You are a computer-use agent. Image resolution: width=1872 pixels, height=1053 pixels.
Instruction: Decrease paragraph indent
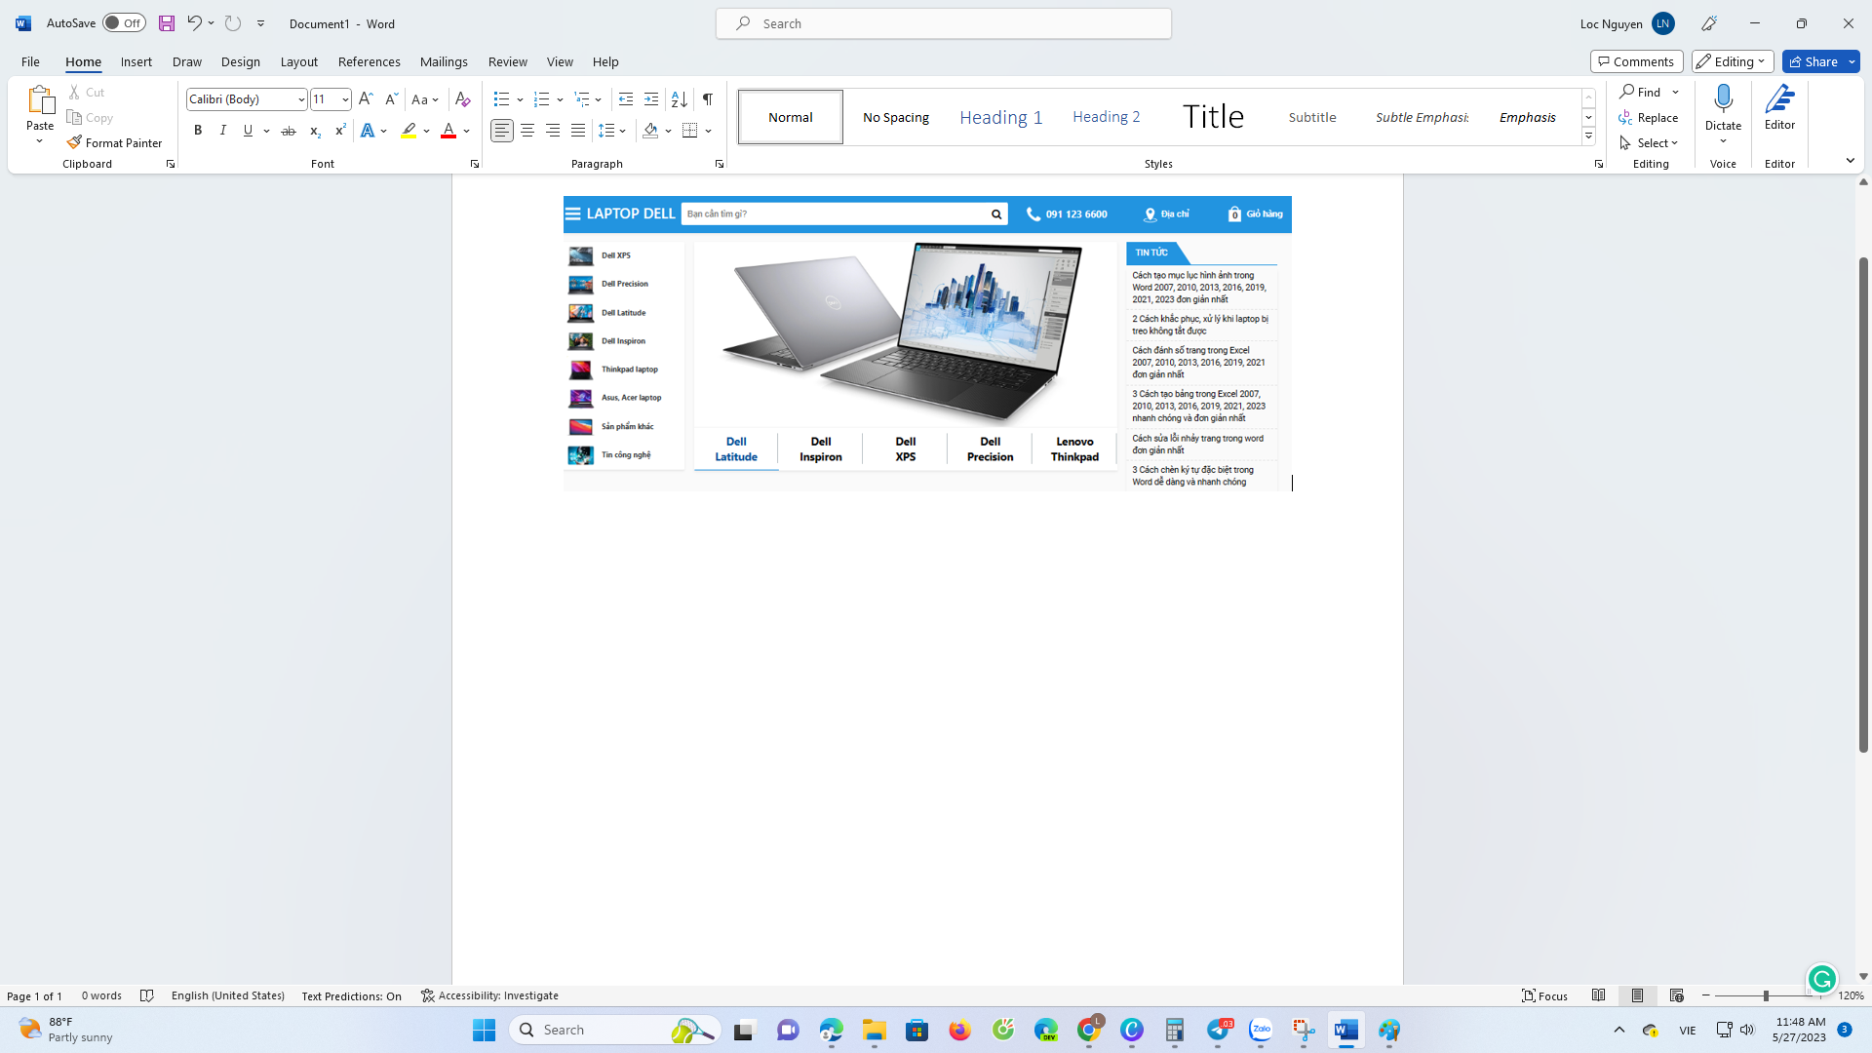tap(626, 99)
